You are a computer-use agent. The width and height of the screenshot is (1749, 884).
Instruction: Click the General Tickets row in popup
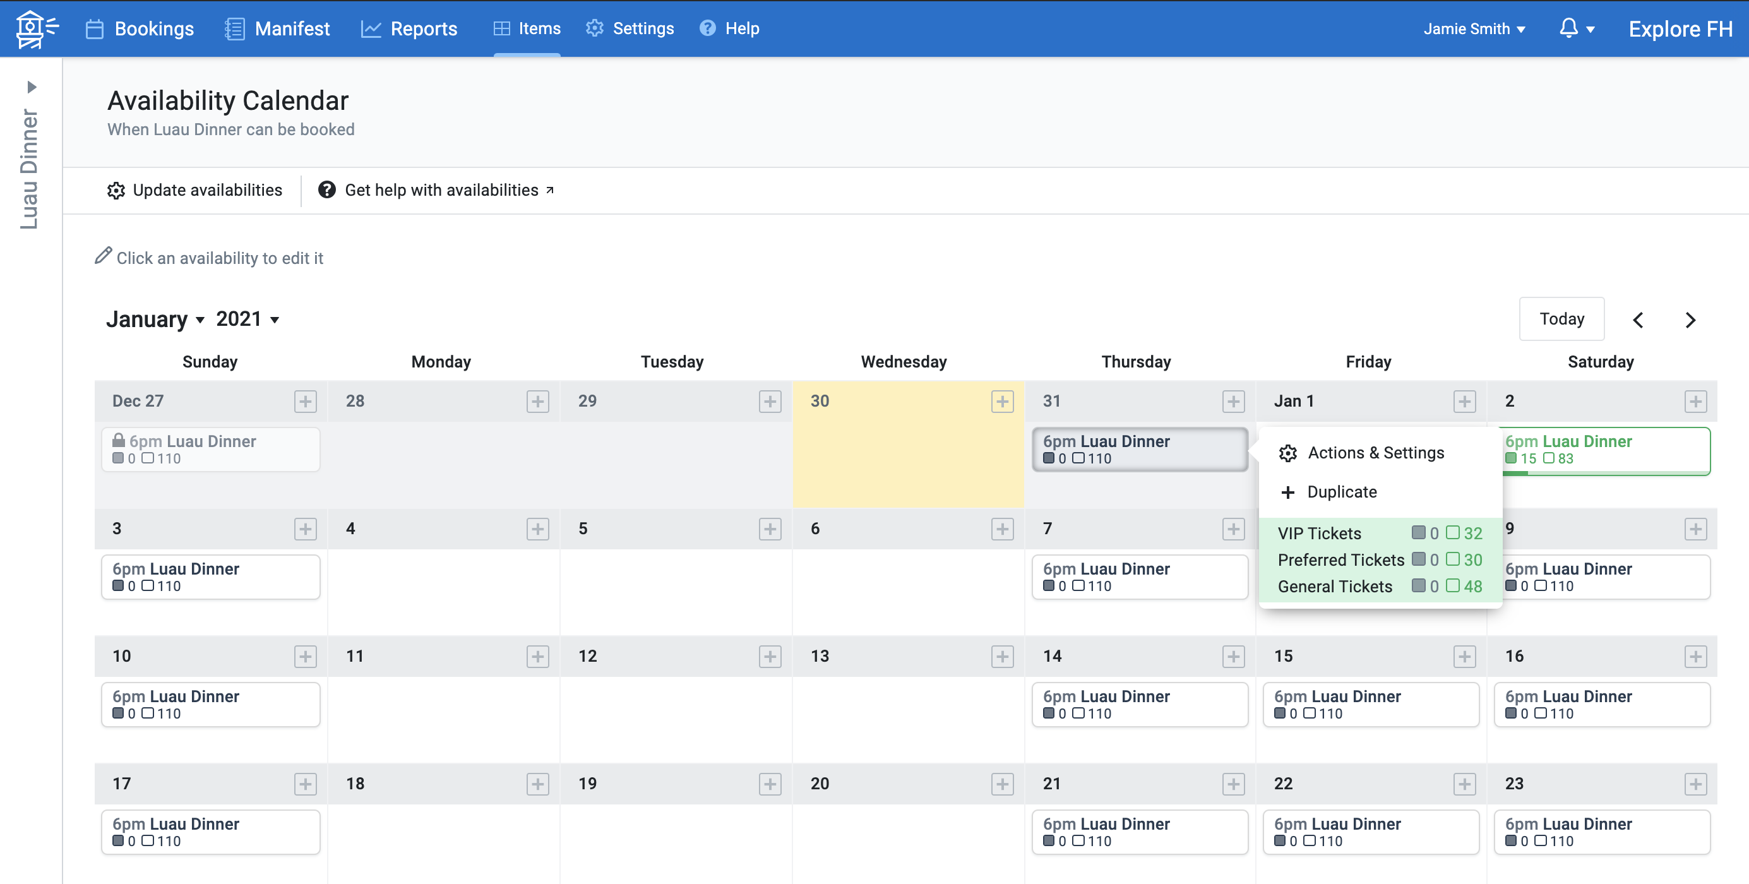(1380, 587)
